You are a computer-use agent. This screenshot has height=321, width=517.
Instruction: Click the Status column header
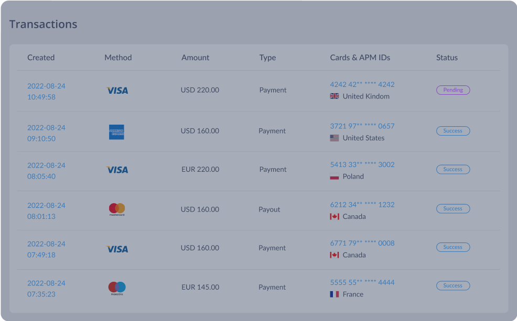(x=447, y=58)
